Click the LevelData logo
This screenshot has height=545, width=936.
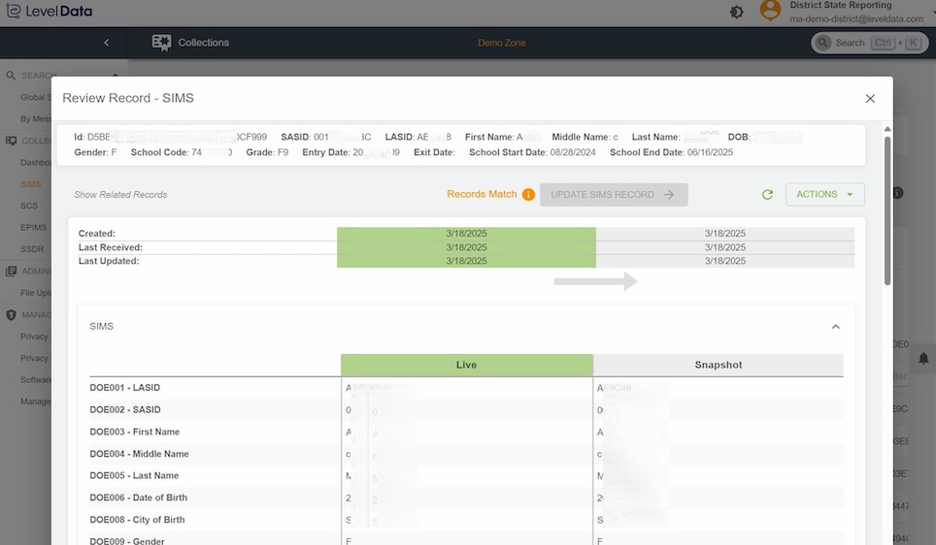50,12
